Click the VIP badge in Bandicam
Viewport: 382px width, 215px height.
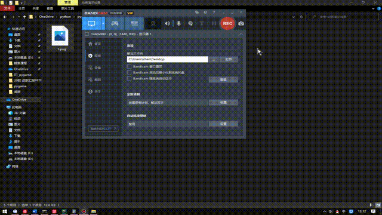(x=130, y=13)
